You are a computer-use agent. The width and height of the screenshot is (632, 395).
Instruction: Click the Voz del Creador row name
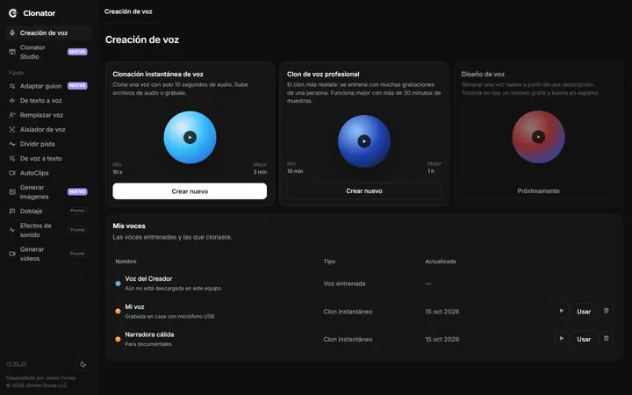[x=148, y=279]
